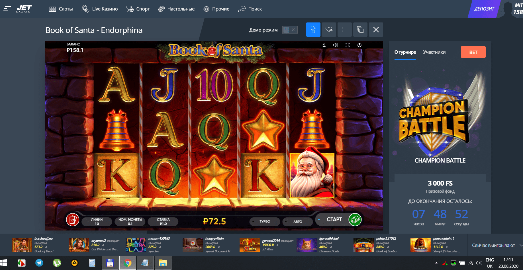Open the taskbar clock and calendar
Viewport: 523px width, 270px height.
(508, 263)
